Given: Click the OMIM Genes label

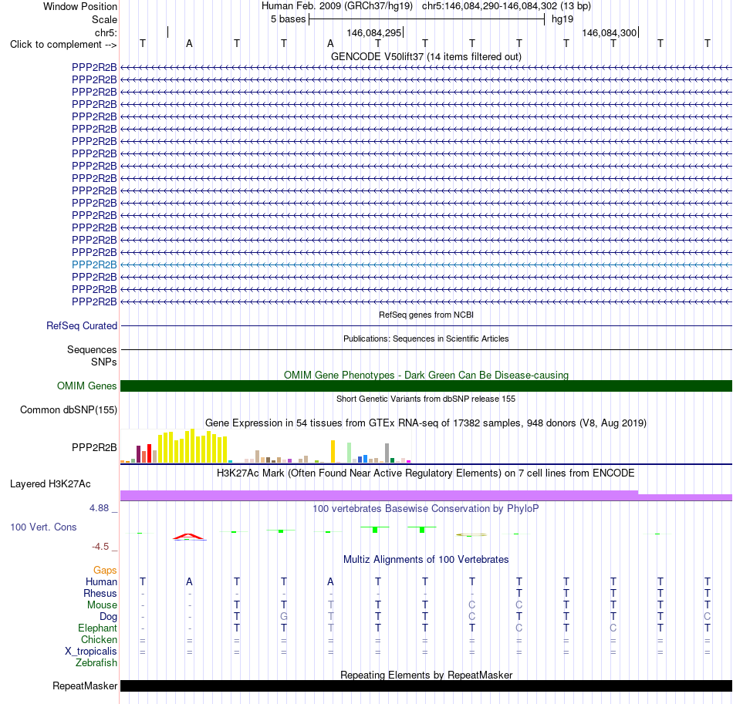Looking at the screenshot, I should (86, 386).
